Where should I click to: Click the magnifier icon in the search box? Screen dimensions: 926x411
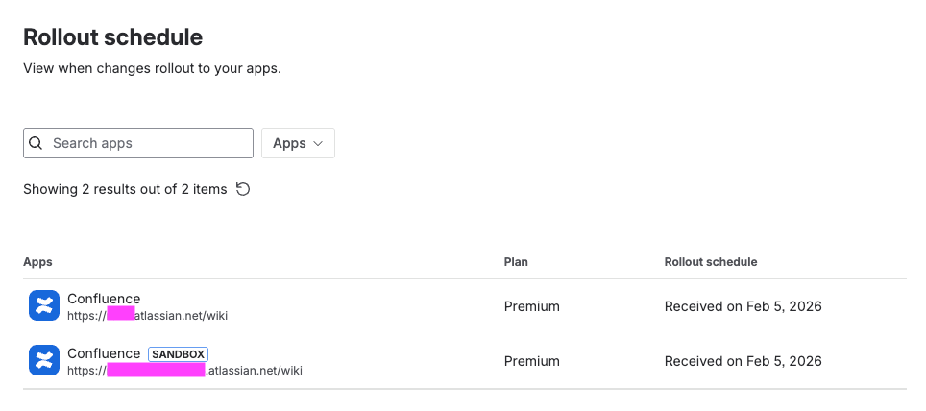tap(37, 143)
